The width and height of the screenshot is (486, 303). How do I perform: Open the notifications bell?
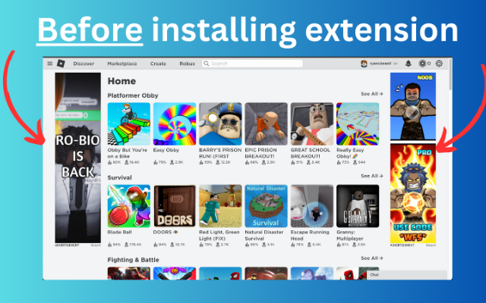point(409,64)
